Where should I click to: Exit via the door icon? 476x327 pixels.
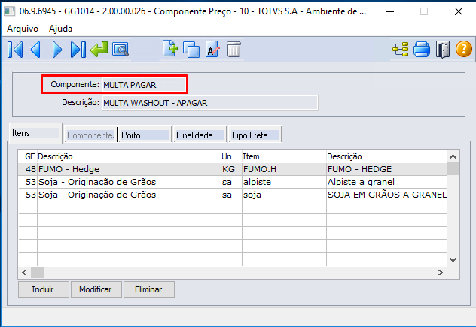pyautogui.click(x=443, y=50)
